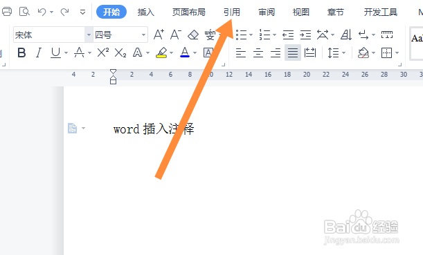
Task: Click the character shading A icon
Action: [208, 53]
